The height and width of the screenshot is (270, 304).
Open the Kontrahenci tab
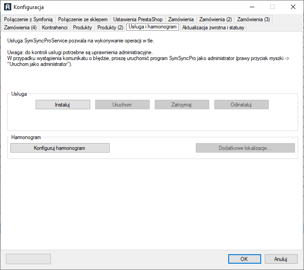[x=55, y=28]
